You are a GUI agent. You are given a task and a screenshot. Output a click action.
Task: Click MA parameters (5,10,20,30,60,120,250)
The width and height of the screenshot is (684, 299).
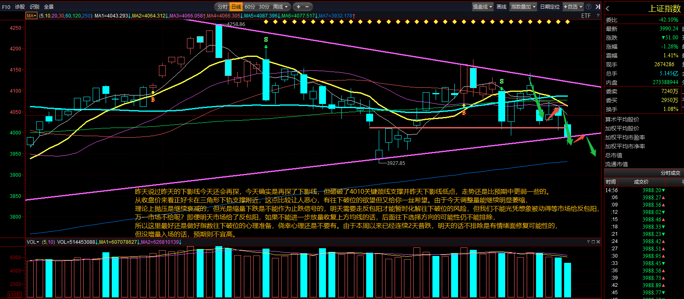pyautogui.click(x=65, y=16)
